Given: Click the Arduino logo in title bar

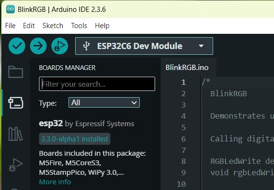Looking at the screenshot, I should click(x=10, y=9).
